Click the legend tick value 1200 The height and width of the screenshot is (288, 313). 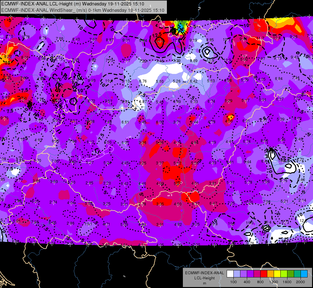274,282
